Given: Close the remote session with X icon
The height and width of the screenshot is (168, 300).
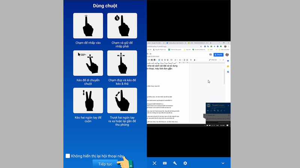Looking at the screenshot, I should [154, 163].
